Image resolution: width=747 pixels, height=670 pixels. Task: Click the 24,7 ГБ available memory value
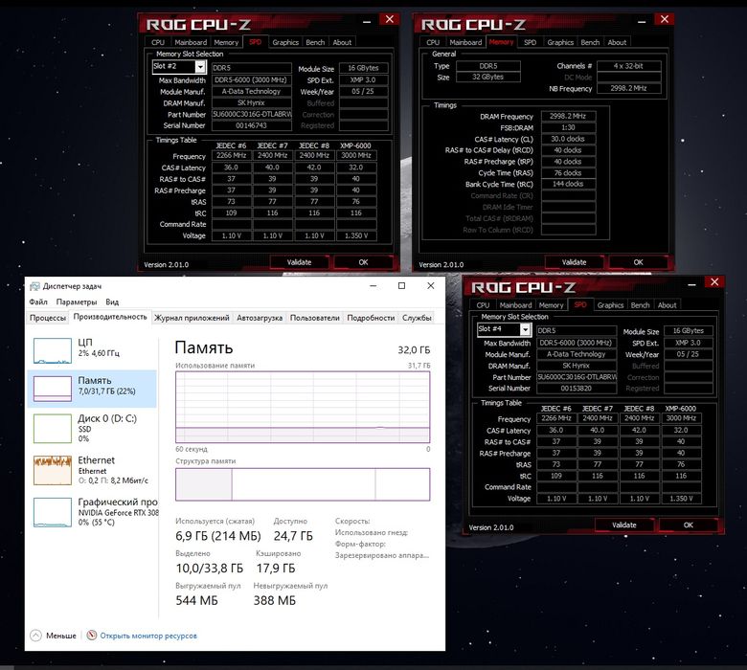[x=293, y=536]
